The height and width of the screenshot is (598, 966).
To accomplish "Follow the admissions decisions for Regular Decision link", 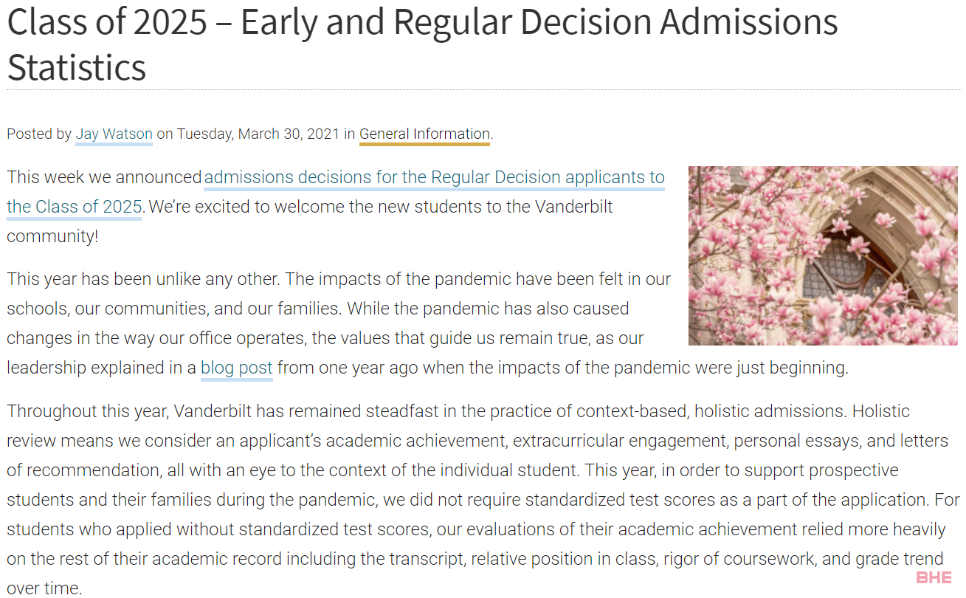I will coord(434,177).
